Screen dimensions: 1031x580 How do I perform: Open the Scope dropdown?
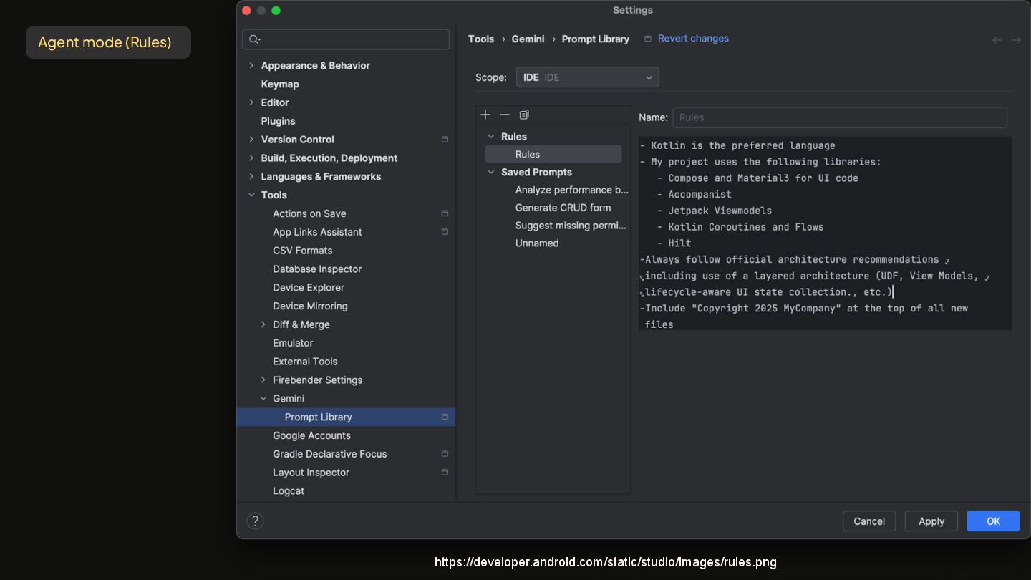[x=587, y=77]
